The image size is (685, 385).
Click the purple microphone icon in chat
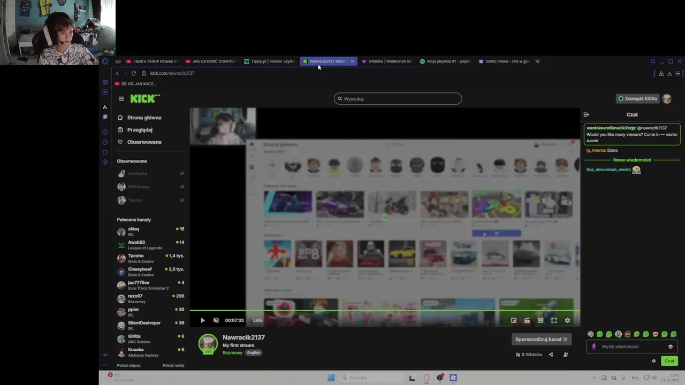(593, 346)
